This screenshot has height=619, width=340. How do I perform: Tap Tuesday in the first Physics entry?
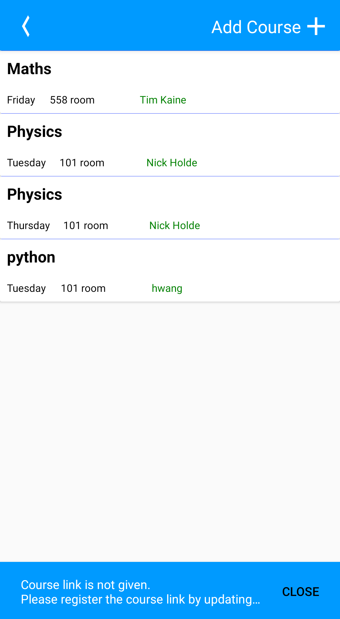pyautogui.click(x=26, y=163)
